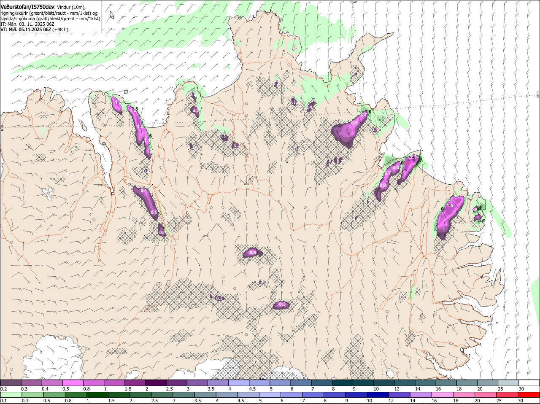Select lower-row bright red swatch after 30
Screen dimensions: 540x404
pos(529,395)
